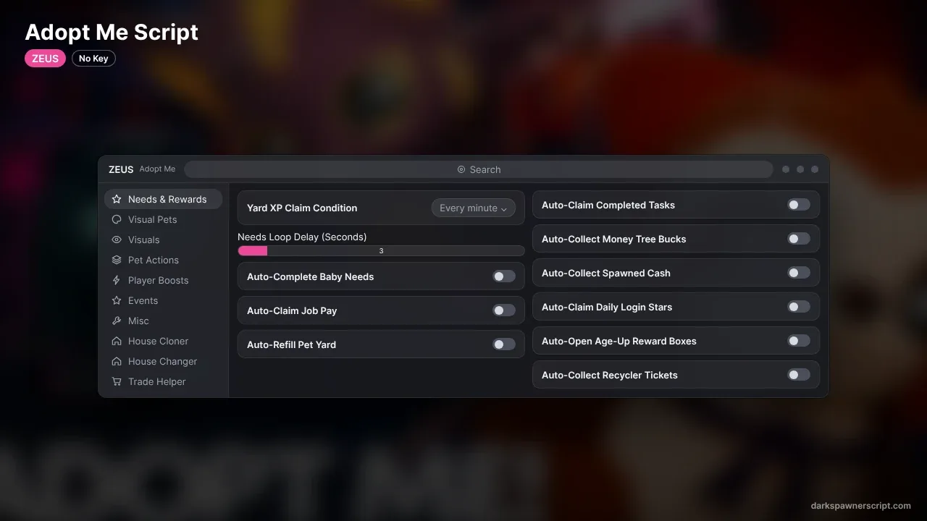Open the Every minute dropdown
This screenshot has width=927, height=521.
tap(474, 208)
